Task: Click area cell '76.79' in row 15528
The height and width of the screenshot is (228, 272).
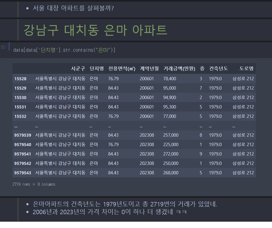Action: click(x=113, y=79)
